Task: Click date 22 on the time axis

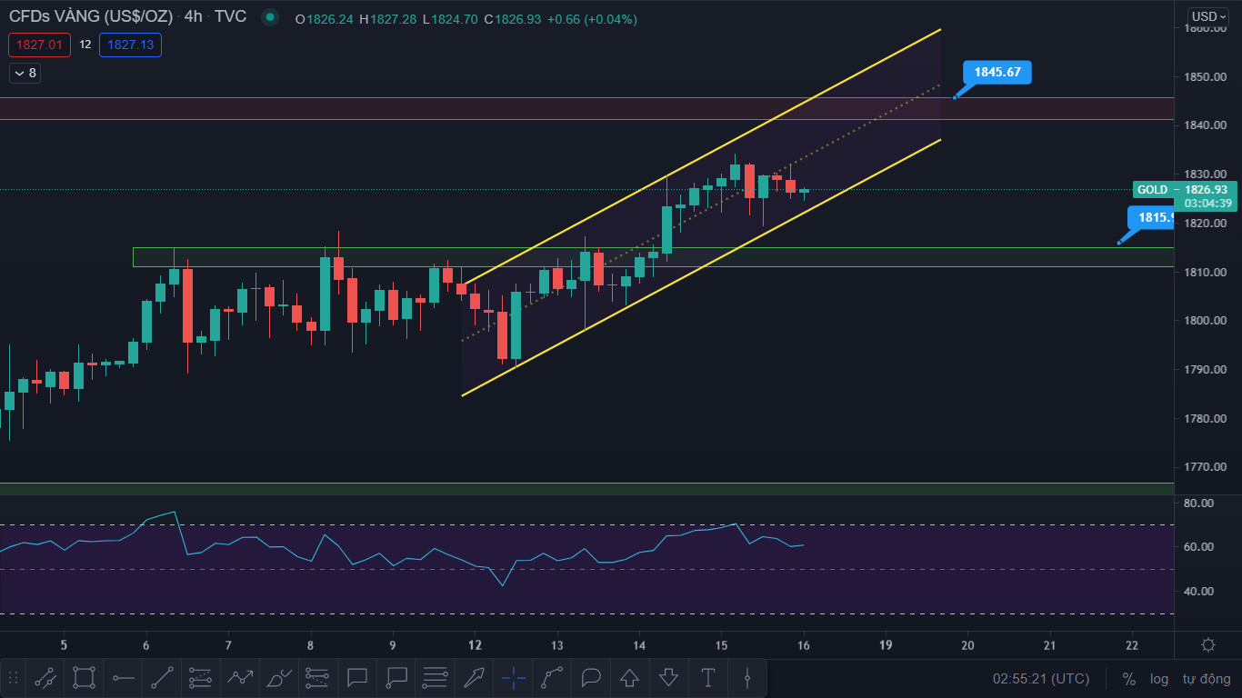Action: (x=1132, y=645)
